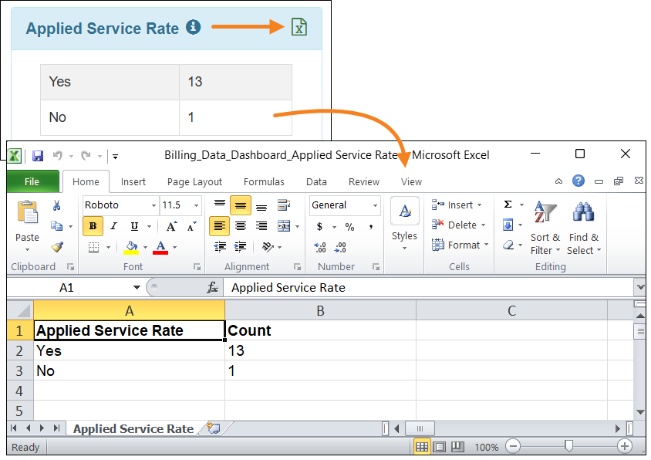Delete cells button
Viewport: 651px width, 460px height.
click(458, 225)
